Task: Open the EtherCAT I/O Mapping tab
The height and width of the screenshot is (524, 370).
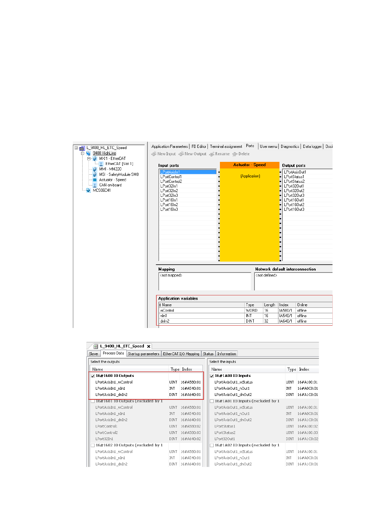Action: coord(181,354)
